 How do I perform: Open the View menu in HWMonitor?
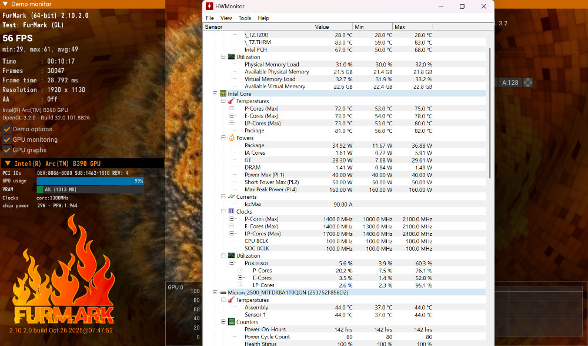pos(226,18)
